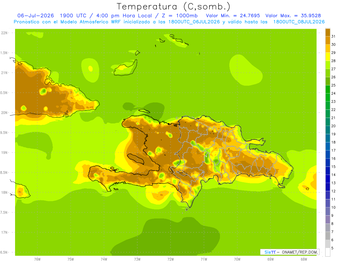Click the '70W' longitude axis label
Viewport: 341px width, 263px height.
pos(237,259)
